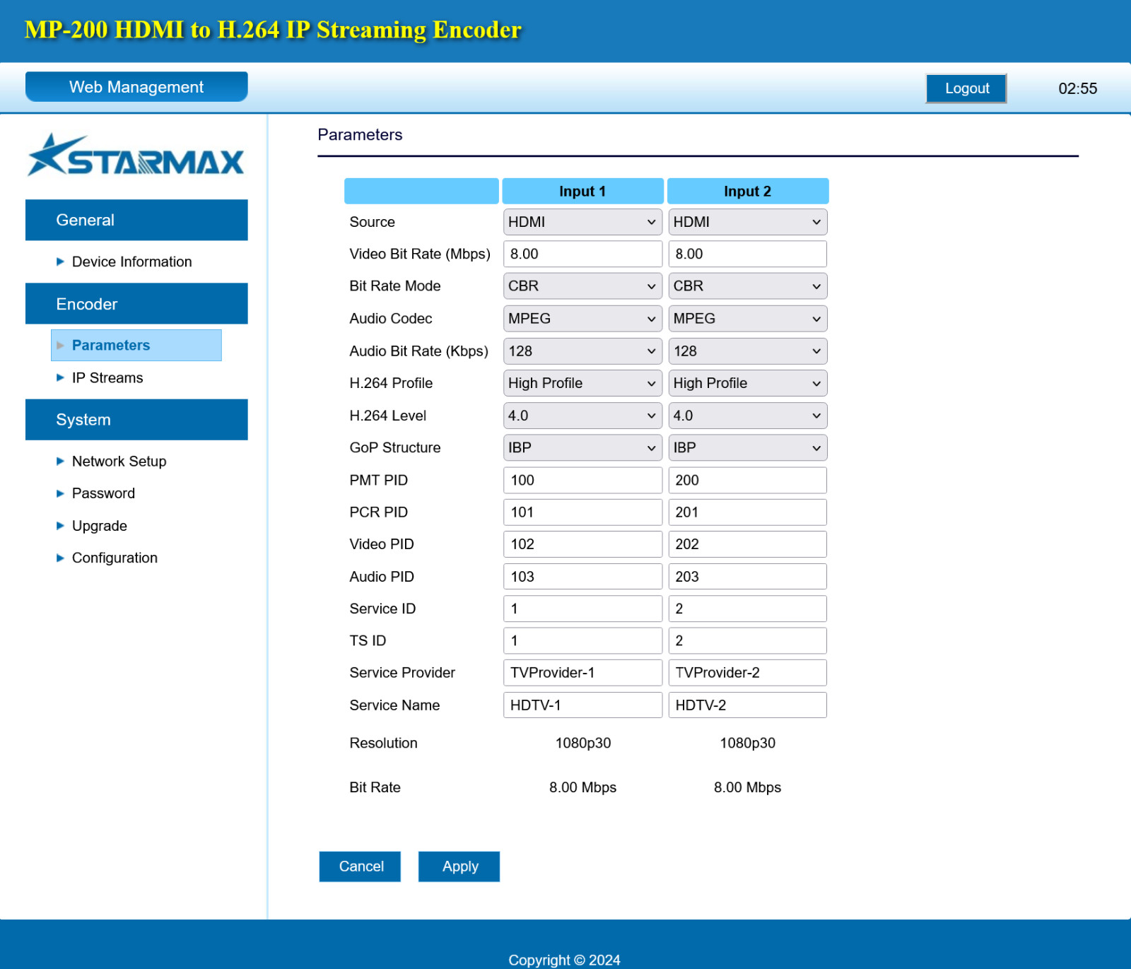Open the Configuration page
Image resolution: width=1131 pixels, height=969 pixels.
click(115, 558)
